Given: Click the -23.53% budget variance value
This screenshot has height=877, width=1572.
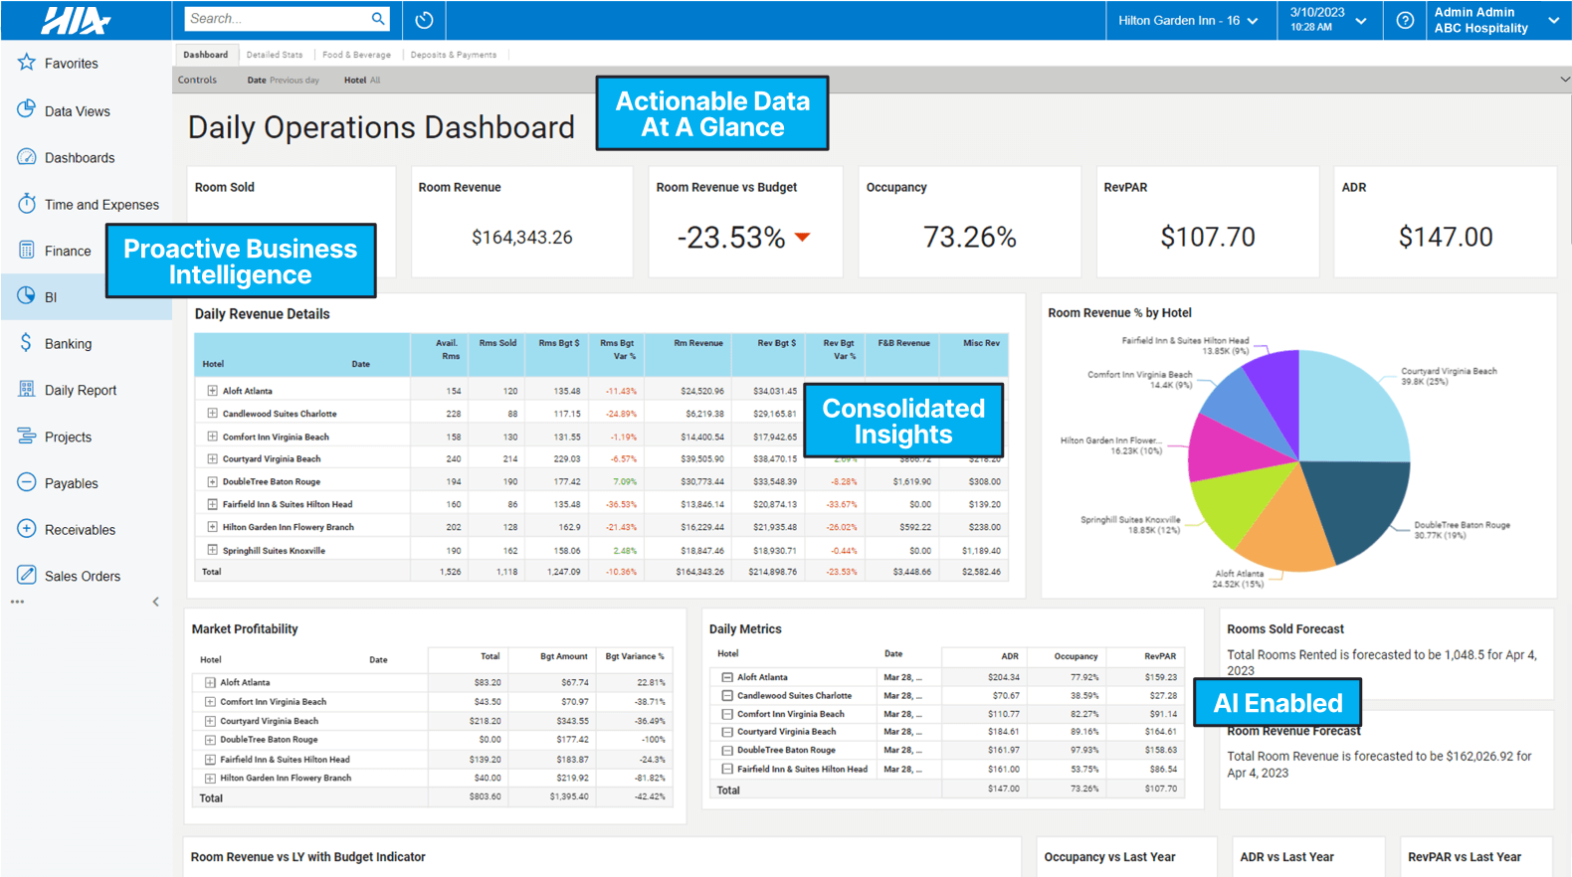Looking at the screenshot, I should pyautogui.click(x=731, y=238).
